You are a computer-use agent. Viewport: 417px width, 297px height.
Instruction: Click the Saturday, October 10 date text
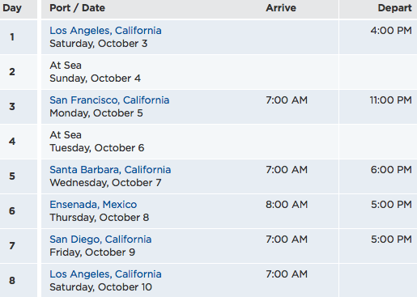100,287
